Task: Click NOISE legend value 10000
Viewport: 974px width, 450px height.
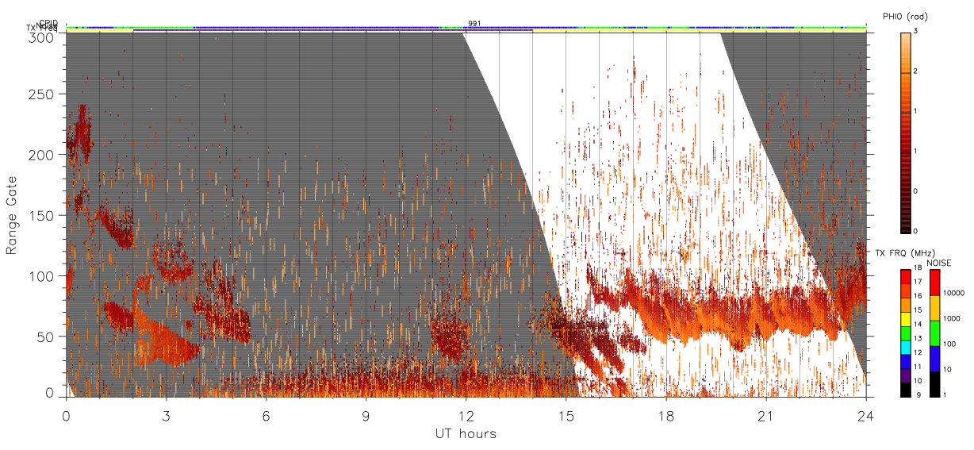Action: tap(953, 293)
